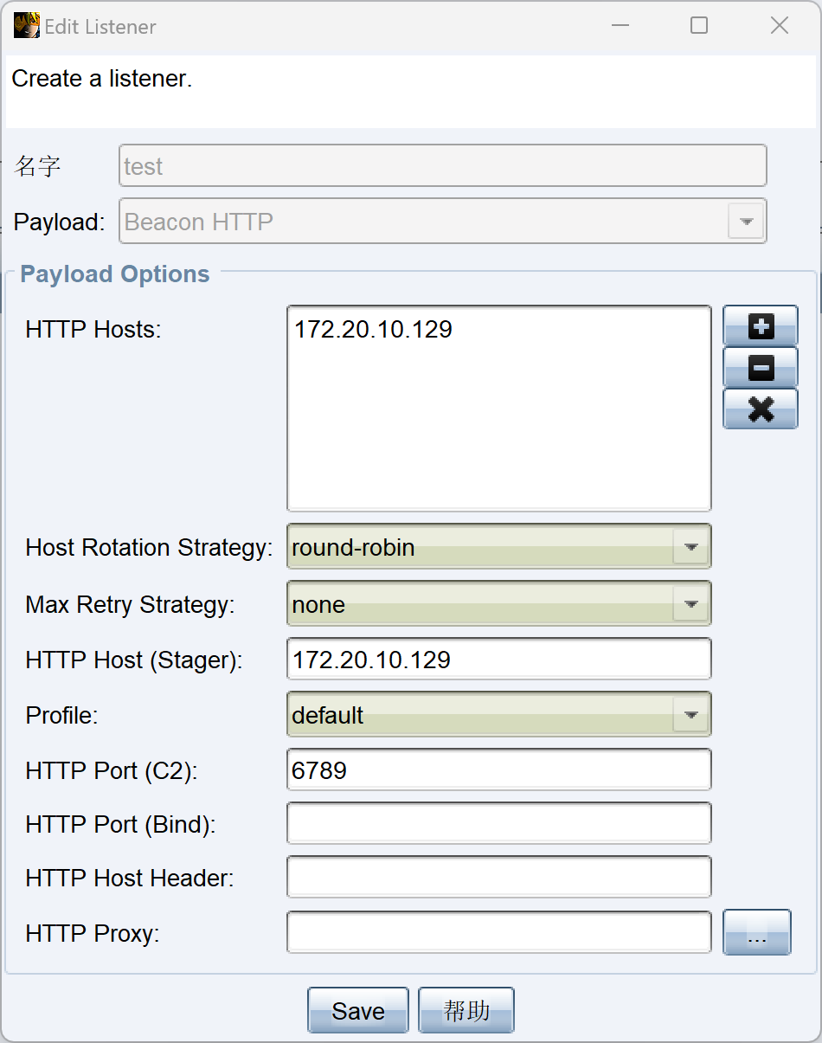This screenshot has width=822, height=1043.
Task: Expand the Profile dropdown
Action: click(690, 716)
